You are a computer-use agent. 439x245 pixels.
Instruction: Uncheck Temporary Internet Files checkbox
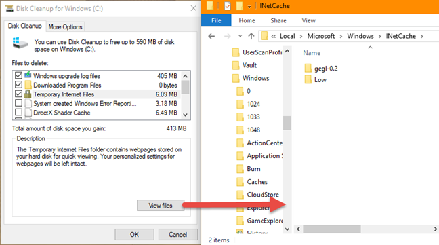(18, 94)
